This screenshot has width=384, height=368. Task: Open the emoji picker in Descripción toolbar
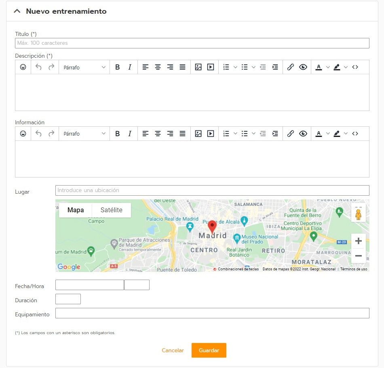click(x=23, y=67)
